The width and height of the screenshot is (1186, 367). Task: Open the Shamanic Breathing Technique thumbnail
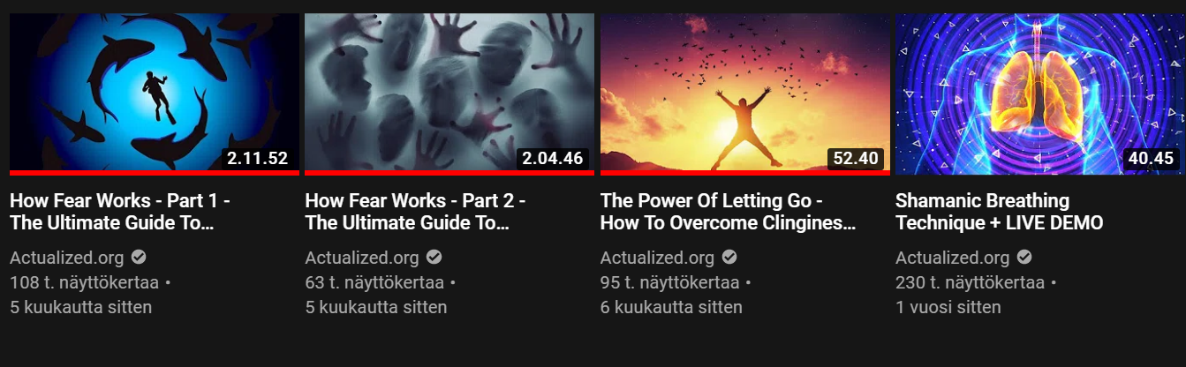click(x=1040, y=94)
